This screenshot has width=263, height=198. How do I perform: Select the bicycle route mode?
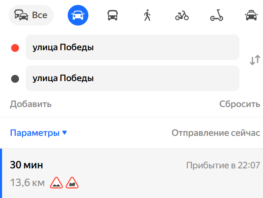(182, 16)
